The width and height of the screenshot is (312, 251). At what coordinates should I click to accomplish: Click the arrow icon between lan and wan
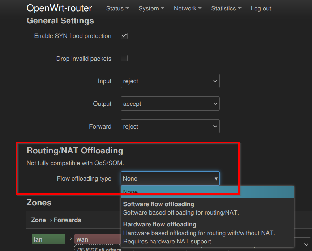pyautogui.click(x=70, y=239)
